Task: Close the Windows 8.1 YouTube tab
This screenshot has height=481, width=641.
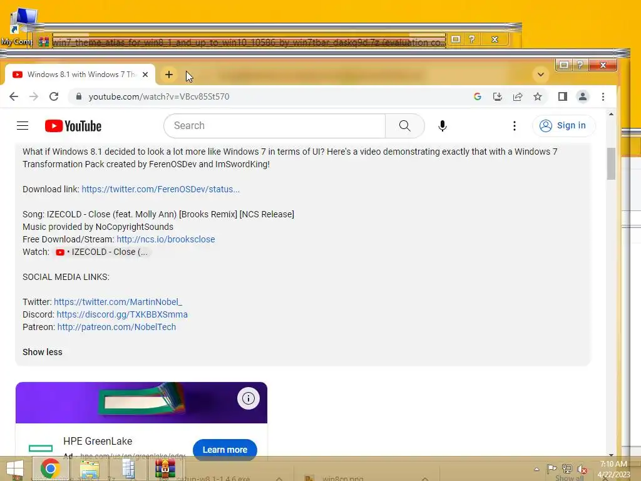Action: [145, 75]
